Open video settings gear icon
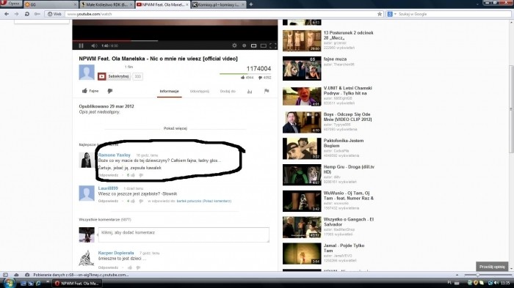514x288 pixels. coord(234,46)
